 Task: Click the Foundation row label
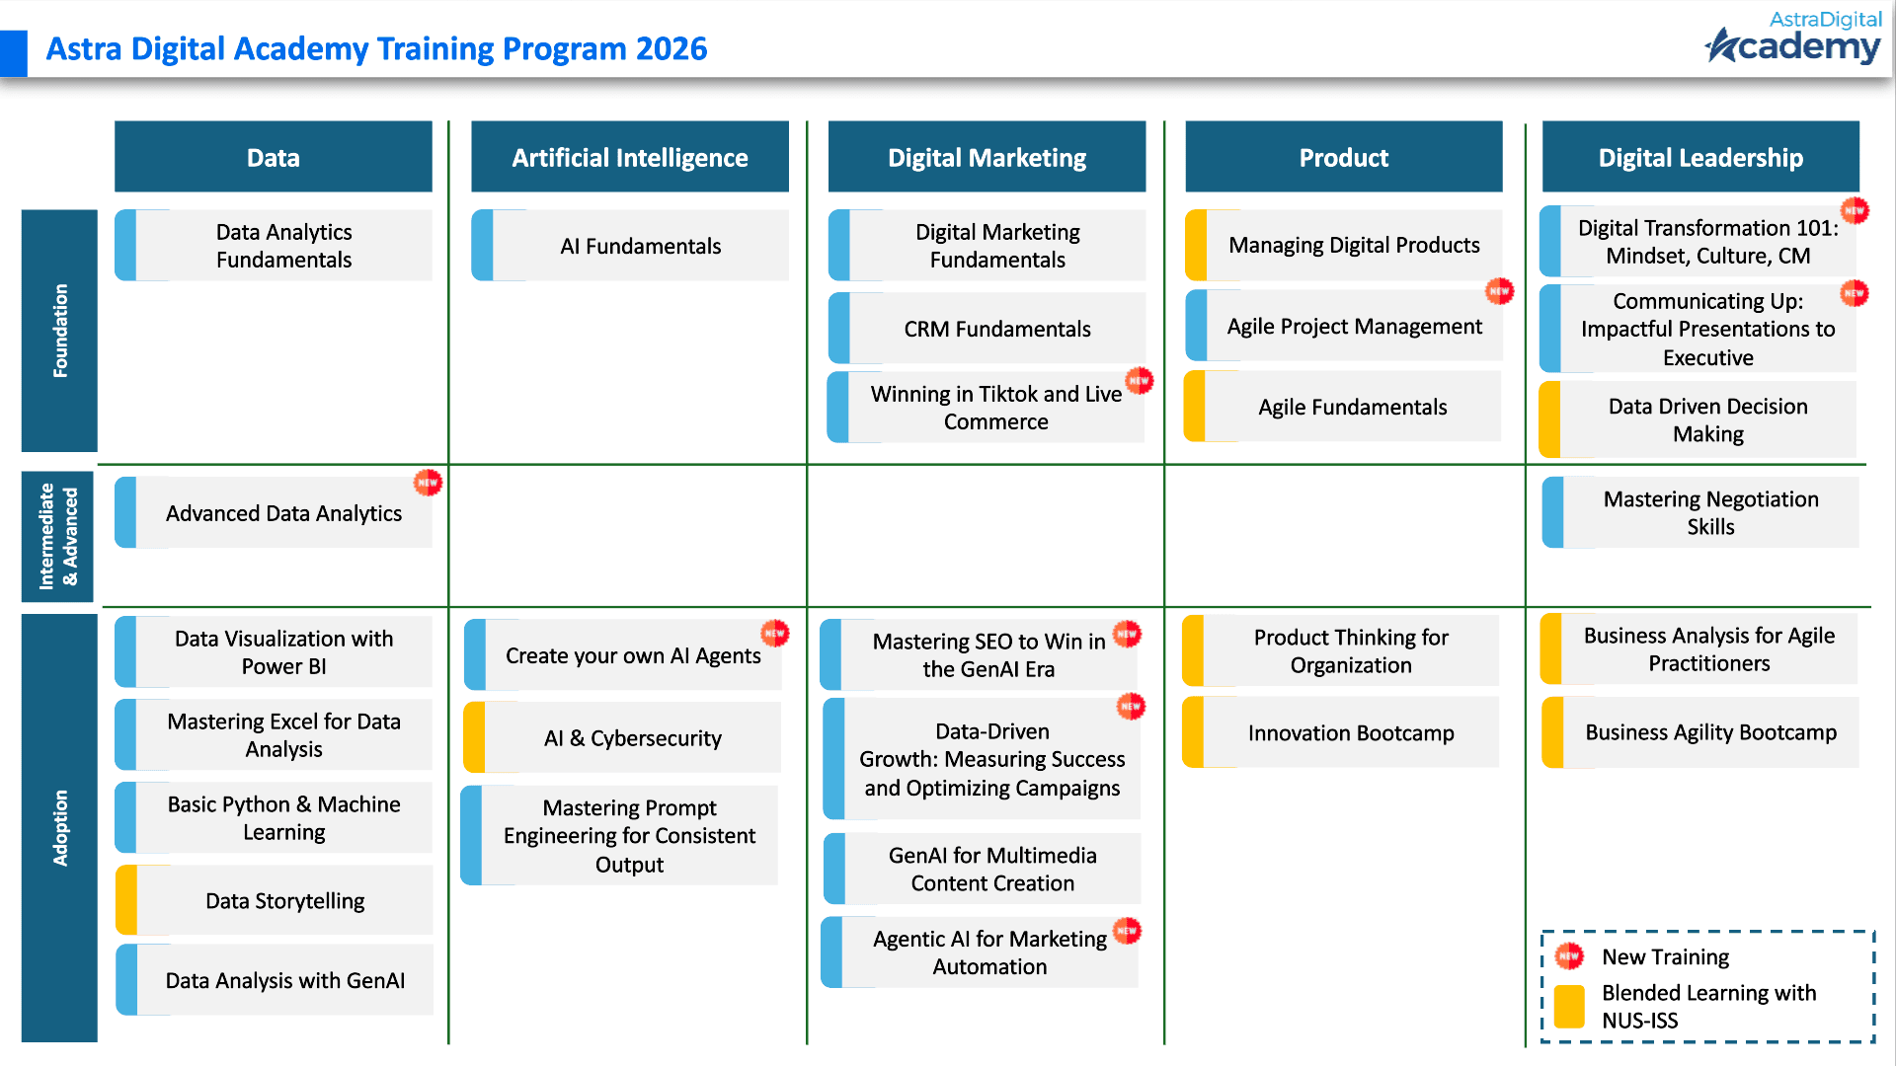point(59,330)
